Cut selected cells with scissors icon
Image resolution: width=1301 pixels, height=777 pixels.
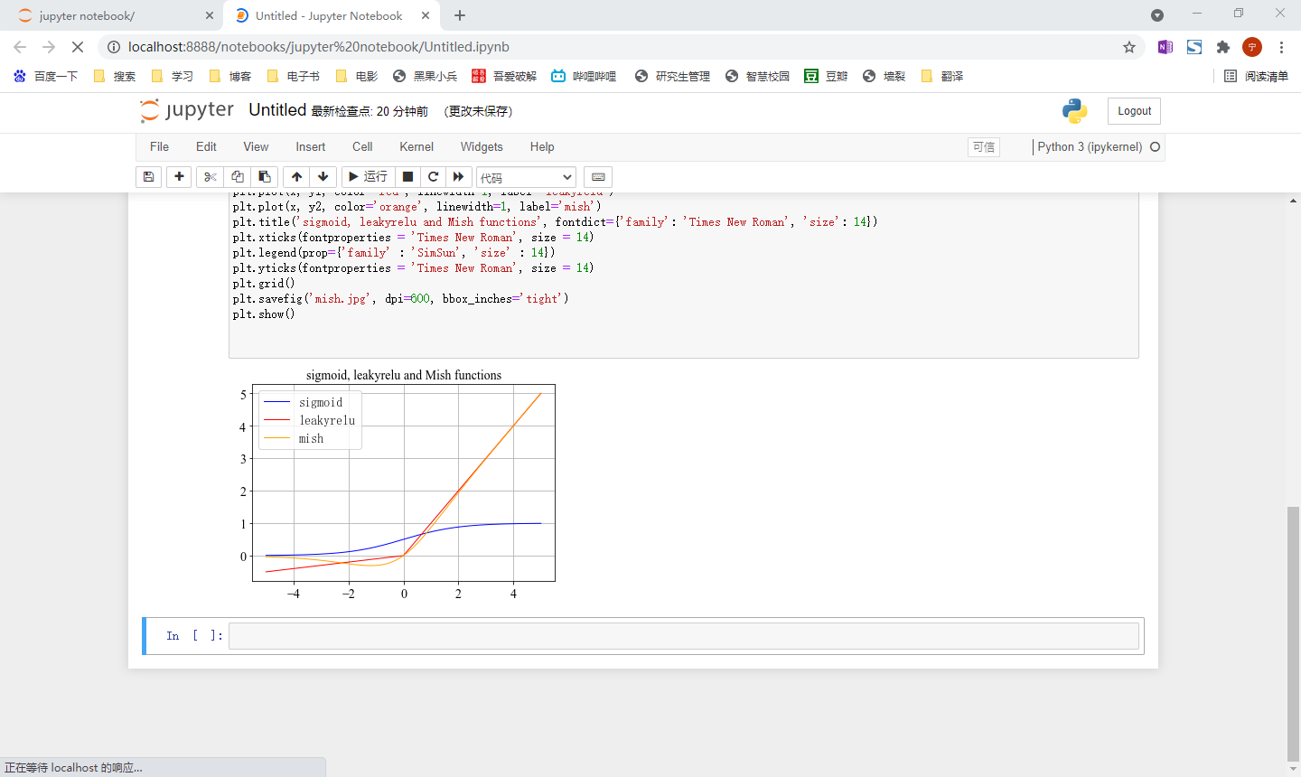(x=210, y=177)
